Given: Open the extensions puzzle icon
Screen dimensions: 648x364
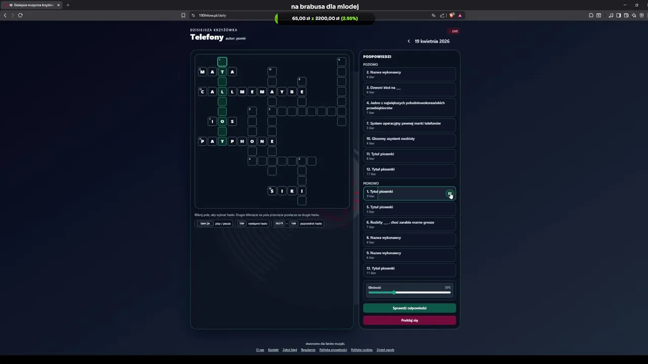Looking at the screenshot, I should coord(591,15).
